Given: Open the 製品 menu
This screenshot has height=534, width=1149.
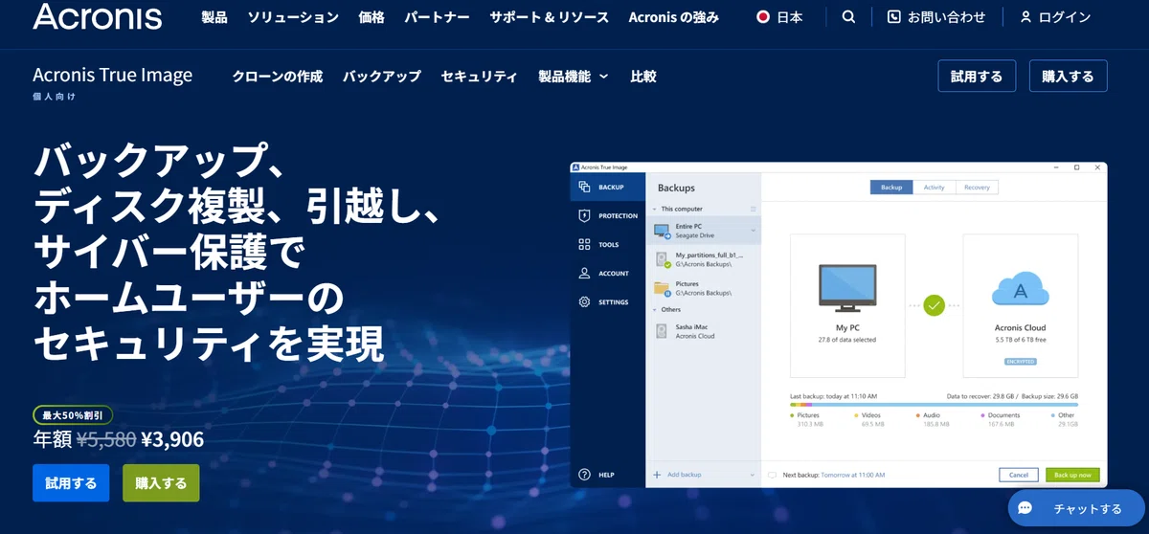Looking at the screenshot, I should [x=214, y=17].
